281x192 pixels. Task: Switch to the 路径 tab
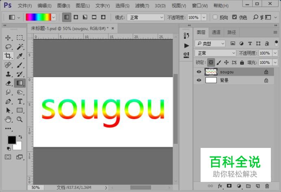pos(231,32)
